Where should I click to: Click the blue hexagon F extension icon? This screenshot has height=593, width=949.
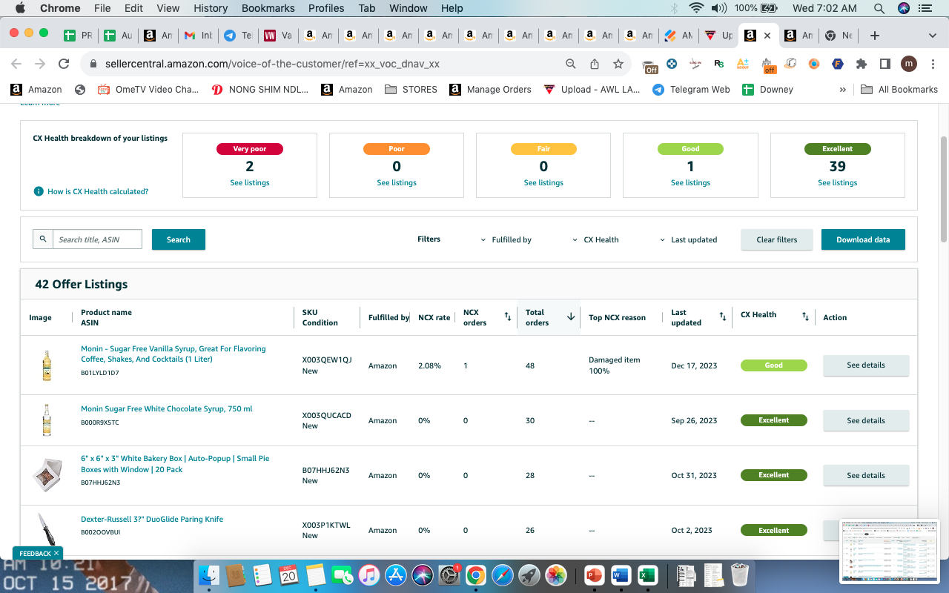click(837, 64)
